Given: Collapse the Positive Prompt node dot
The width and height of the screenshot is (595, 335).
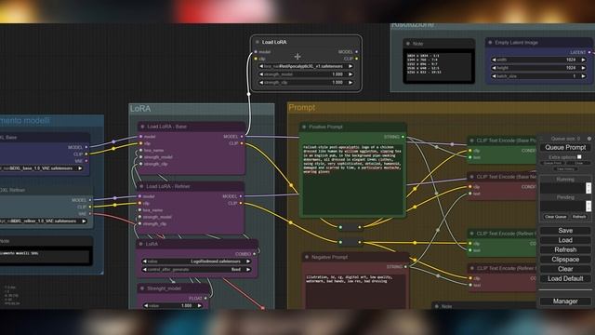Looking at the screenshot, I should point(304,127).
